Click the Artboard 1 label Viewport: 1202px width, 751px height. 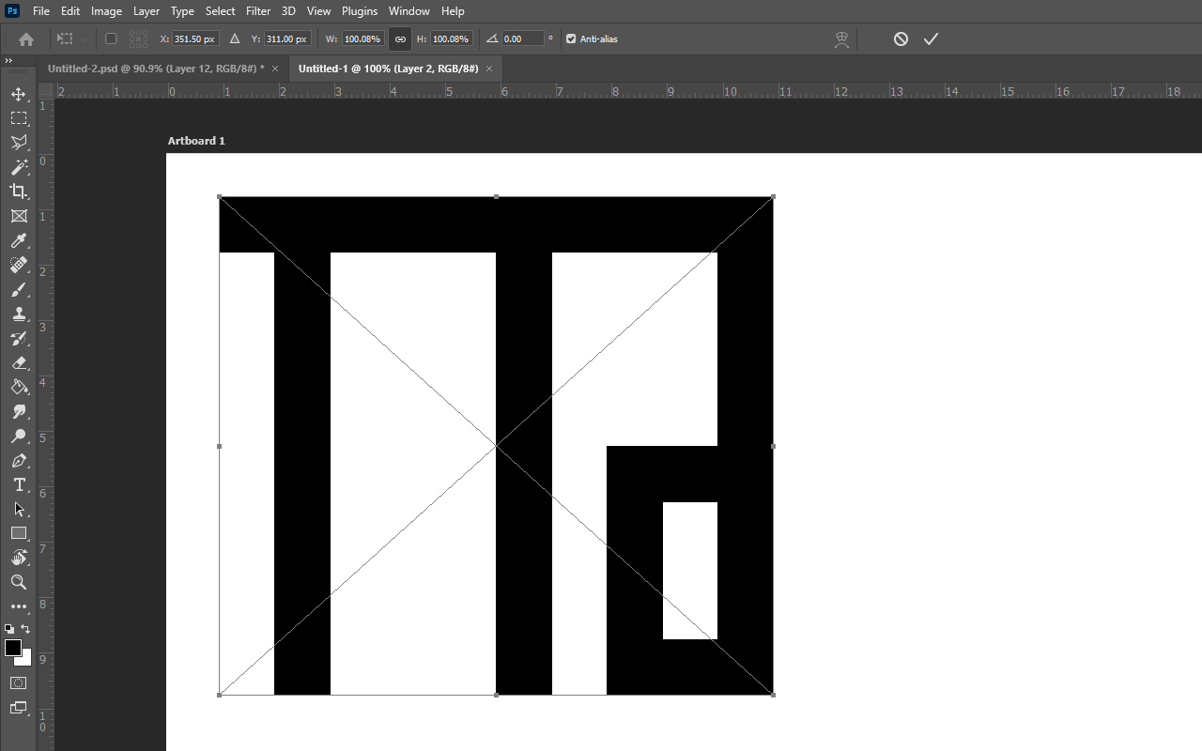(196, 141)
